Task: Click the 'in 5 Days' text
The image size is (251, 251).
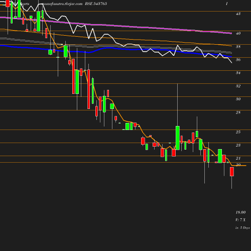Action: pos(242,228)
